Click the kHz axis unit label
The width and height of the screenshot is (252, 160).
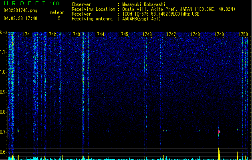(4, 32)
